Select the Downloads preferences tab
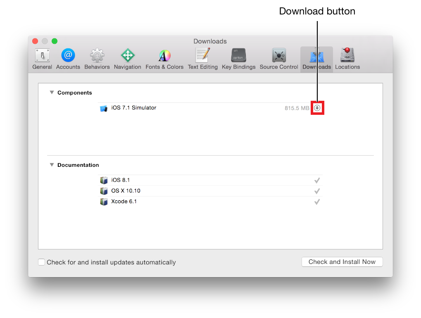The image size is (421, 318). click(x=316, y=58)
